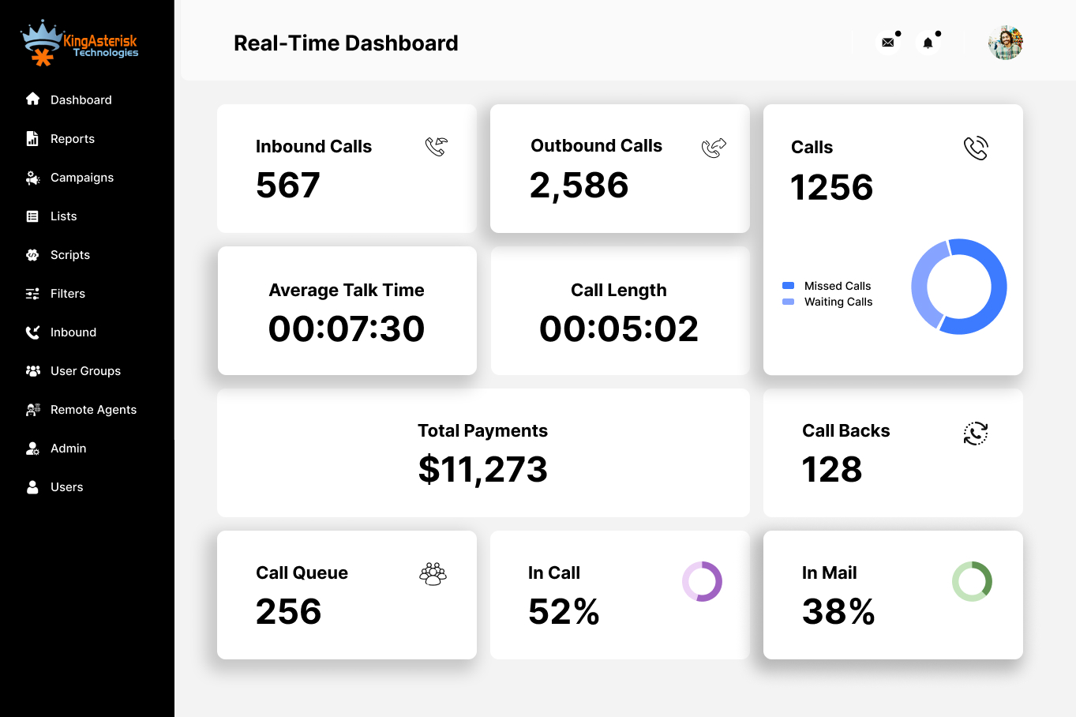Open the mail envelope notifications icon

(888, 43)
